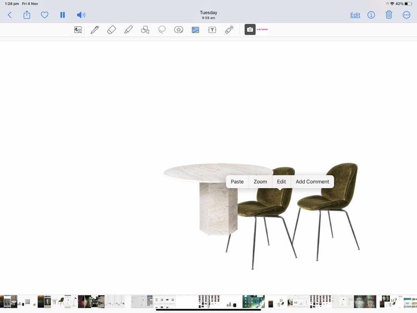Mute the speaker audio
This screenshot has height=313, width=417.
pos(80,15)
